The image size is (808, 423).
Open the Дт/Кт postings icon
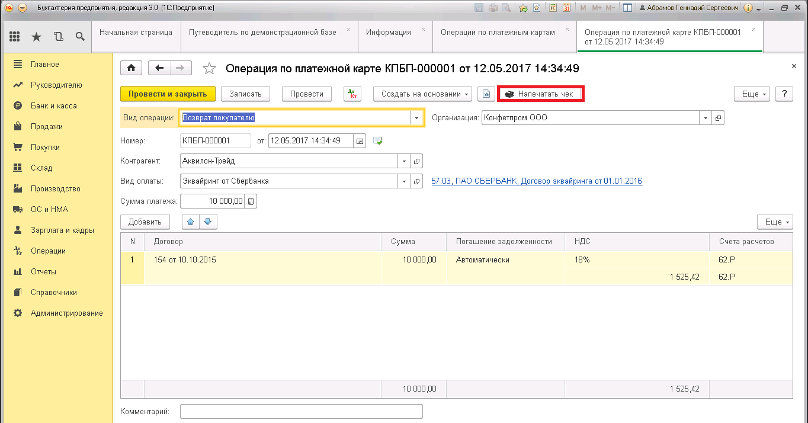[352, 94]
